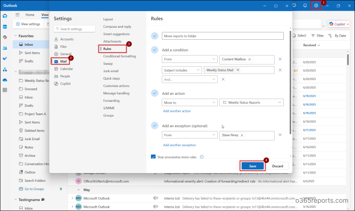The image size is (355, 211).
Task: Remove the From condition row with X
Action: click(x=280, y=59)
